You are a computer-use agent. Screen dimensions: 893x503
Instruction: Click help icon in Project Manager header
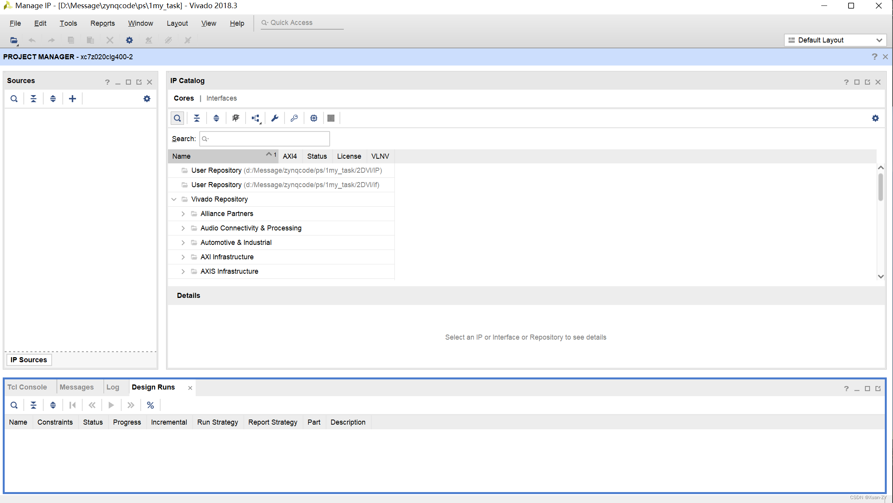pos(875,57)
